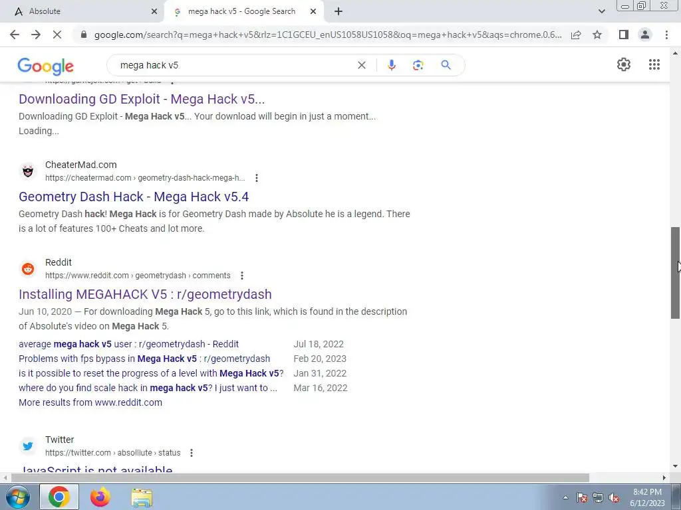Open the muted volume tray icon
This screenshot has width=681, height=510.
coord(614,497)
